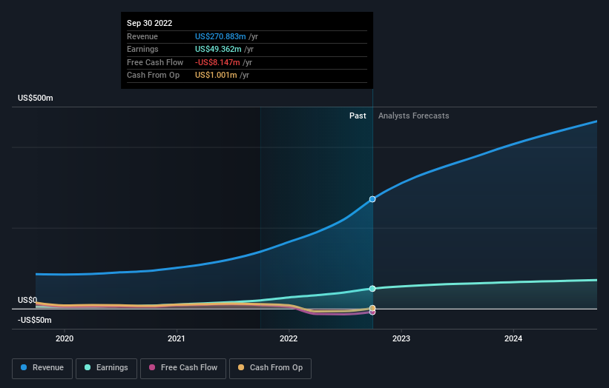Click the Free Cash Flow label in tooltip
Screen dimensions: 609x388
click(155, 62)
